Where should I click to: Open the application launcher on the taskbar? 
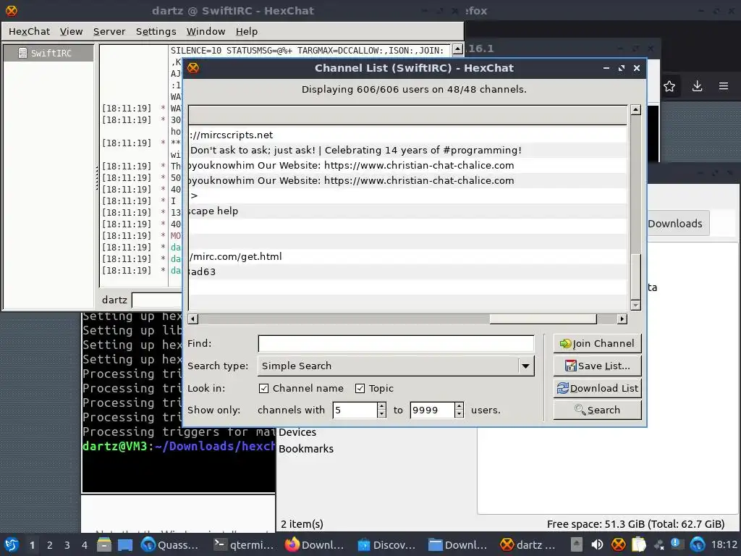click(x=12, y=544)
